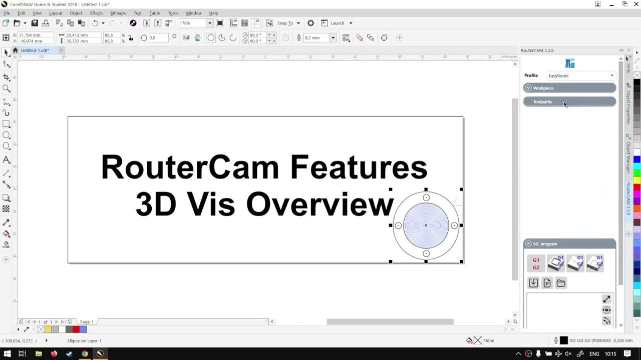Screen dimensions: 641x360
Task: Select the Zoom tool magnifier
Action: click(7, 88)
